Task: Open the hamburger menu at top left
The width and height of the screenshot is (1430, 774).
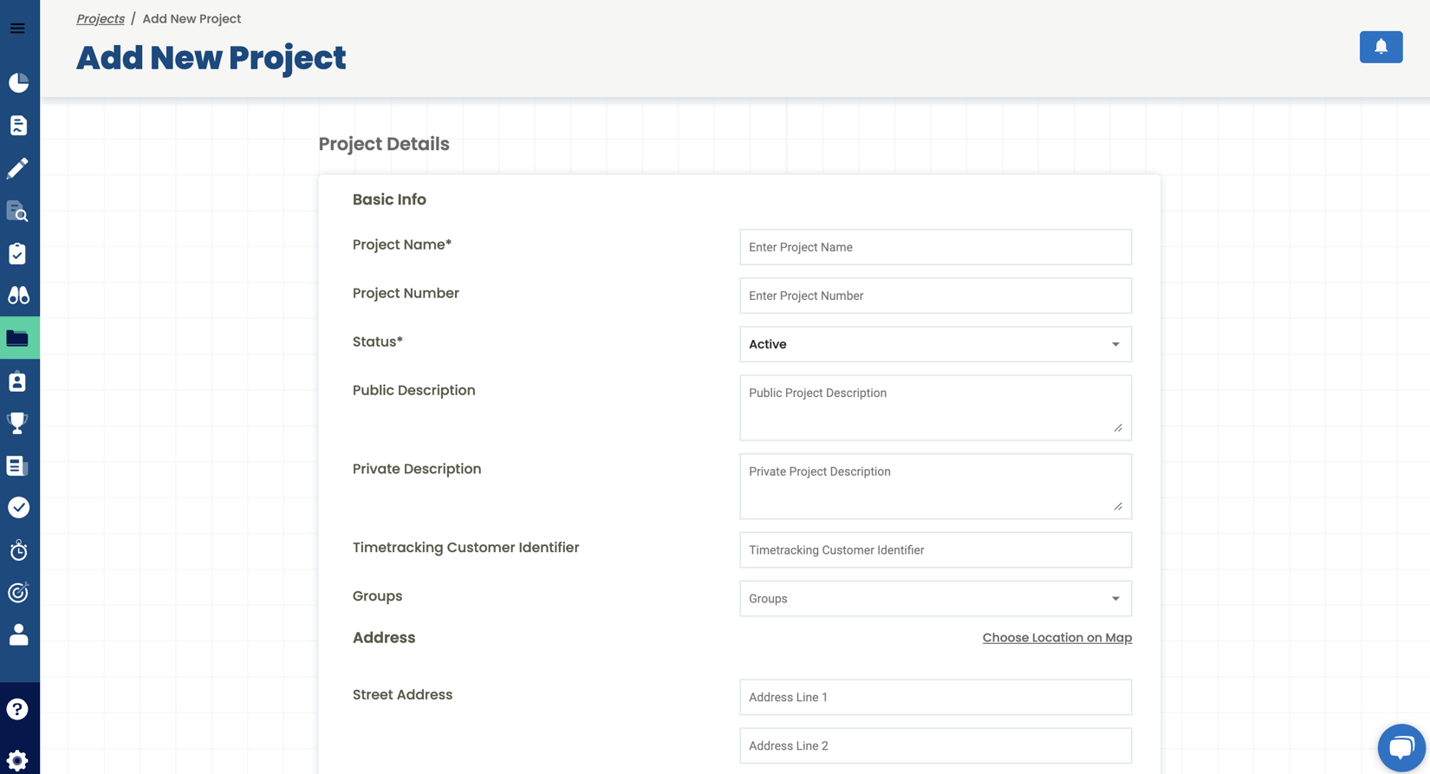Action: click(17, 28)
